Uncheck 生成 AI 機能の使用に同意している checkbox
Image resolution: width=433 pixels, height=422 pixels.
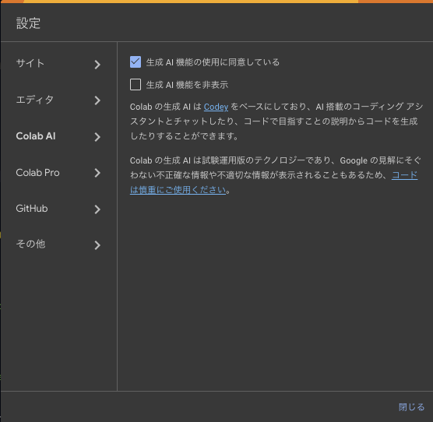tap(136, 62)
